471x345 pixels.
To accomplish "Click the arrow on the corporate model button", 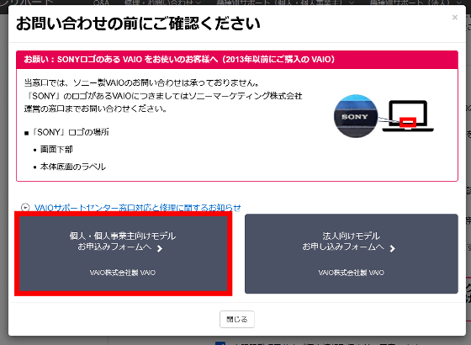I will tap(392, 248).
